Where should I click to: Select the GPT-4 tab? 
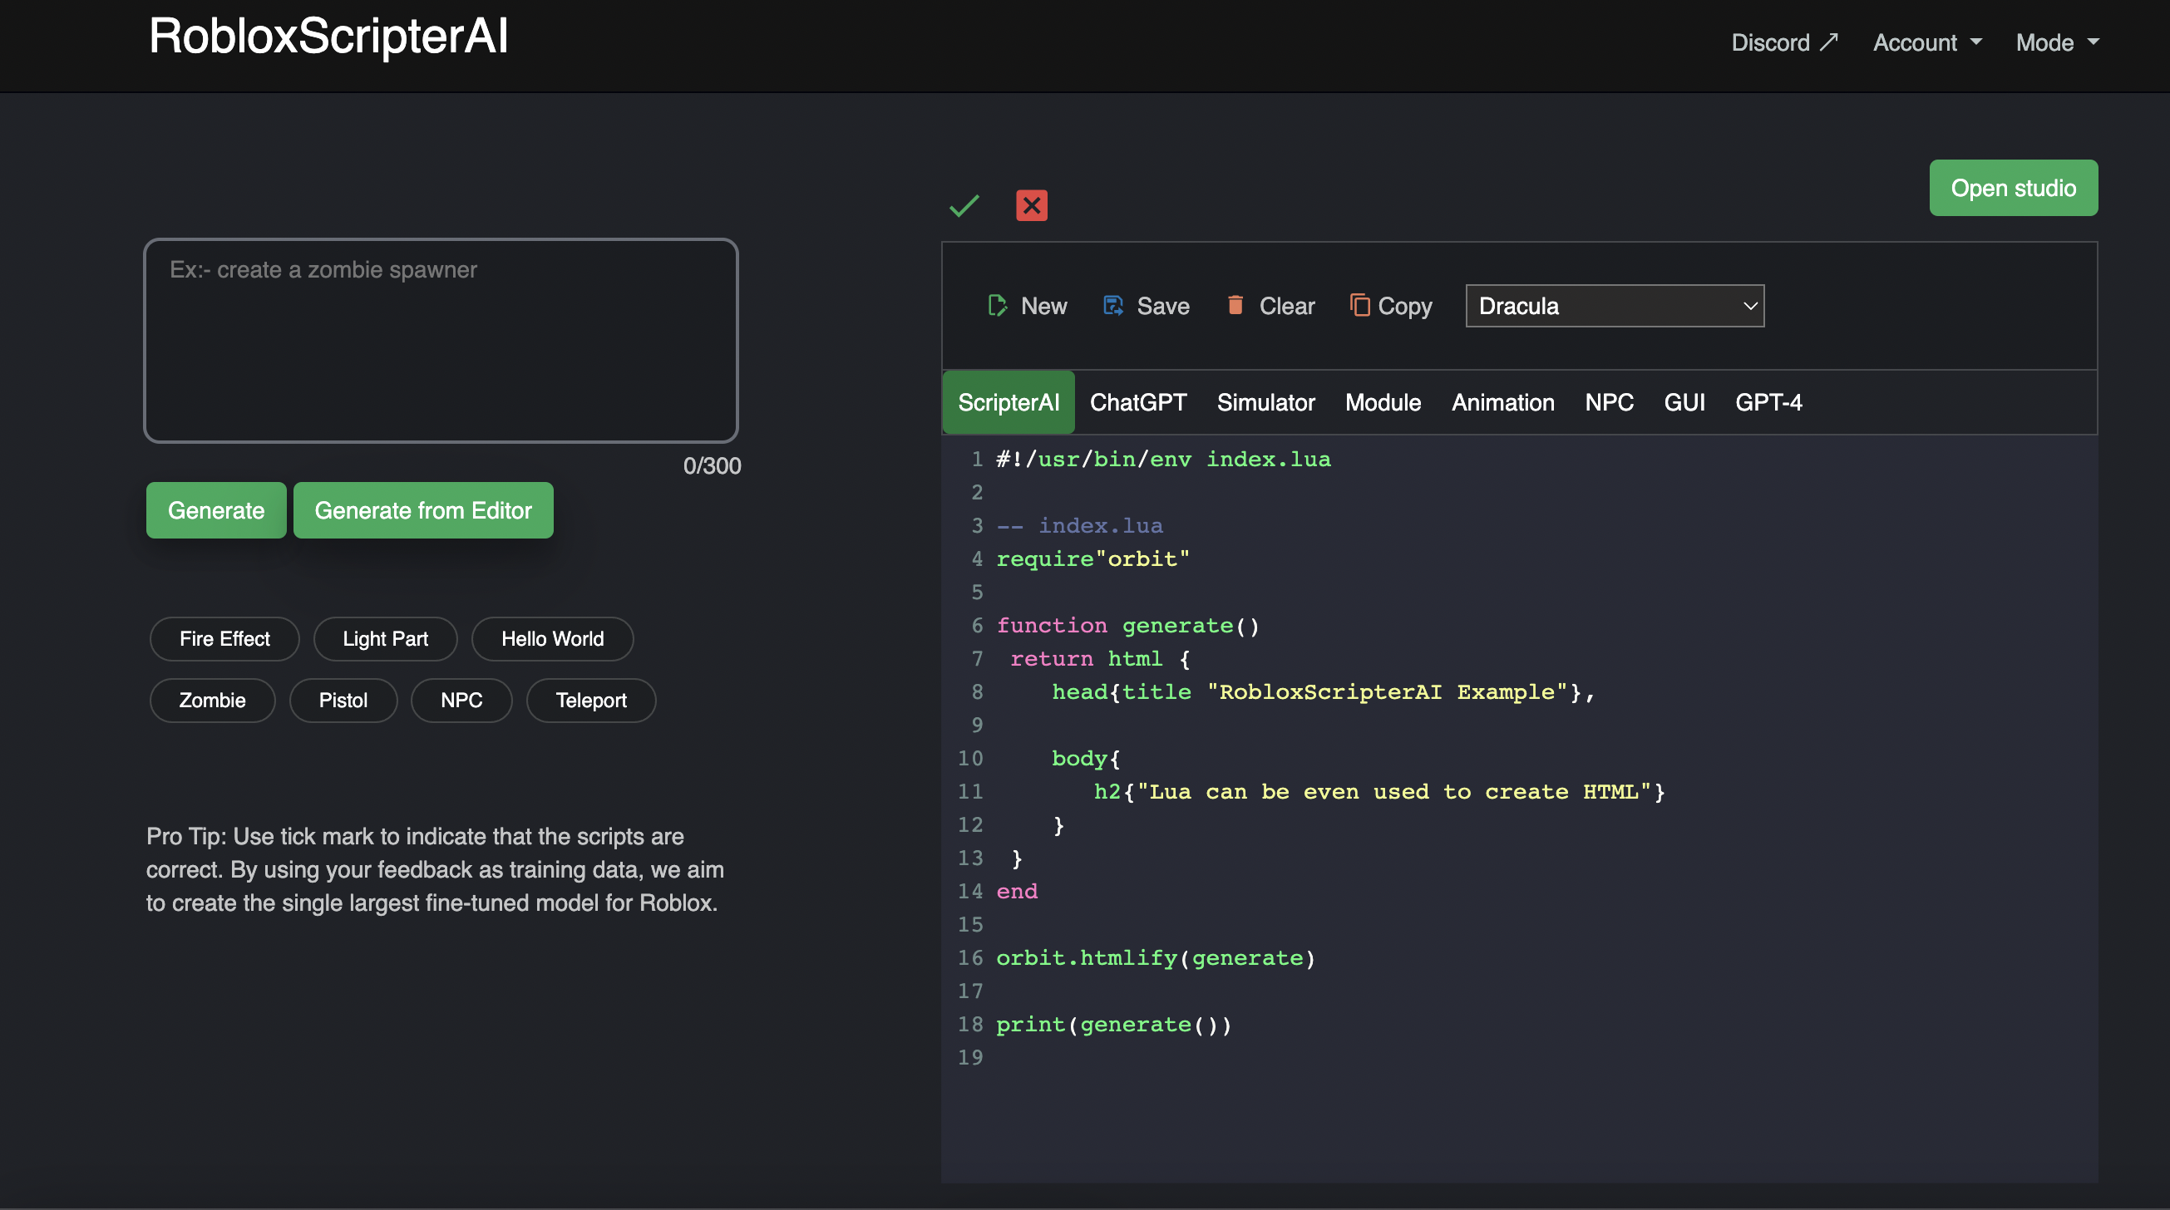[x=1768, y=401]
